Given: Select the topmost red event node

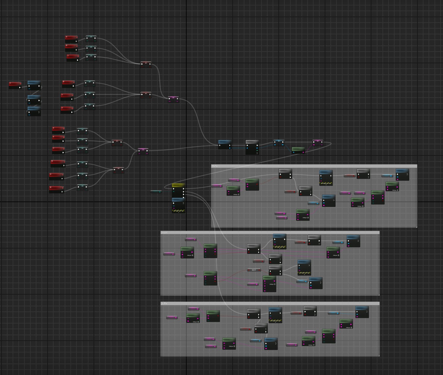Looking at the screenshot, I should point(71,39).
